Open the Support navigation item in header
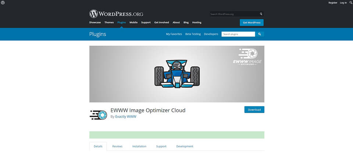Viewport: 353px width, 154px height. pos(146,22)
